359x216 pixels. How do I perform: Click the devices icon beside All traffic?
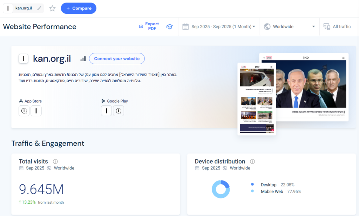[327, 27]
